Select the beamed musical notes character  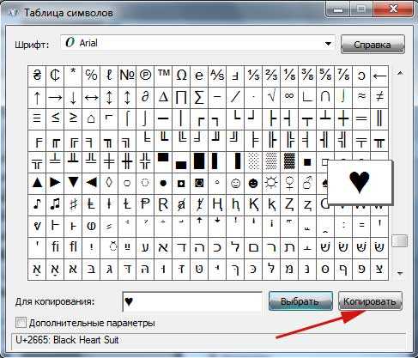[x=55, y=205]
